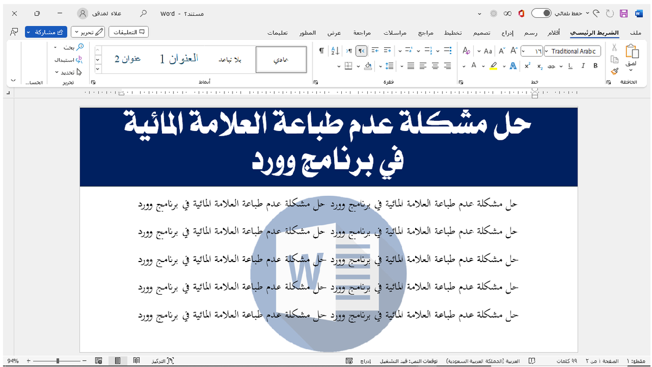Open the Editing mode dropdown (تحرير)
This screenshot has width=652, height=367.
pyautogui.click(x=88, y=32)
